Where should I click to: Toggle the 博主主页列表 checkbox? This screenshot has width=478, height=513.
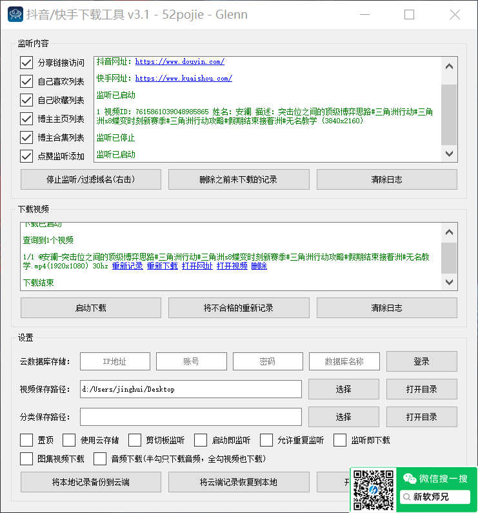(x=26, y=119)
